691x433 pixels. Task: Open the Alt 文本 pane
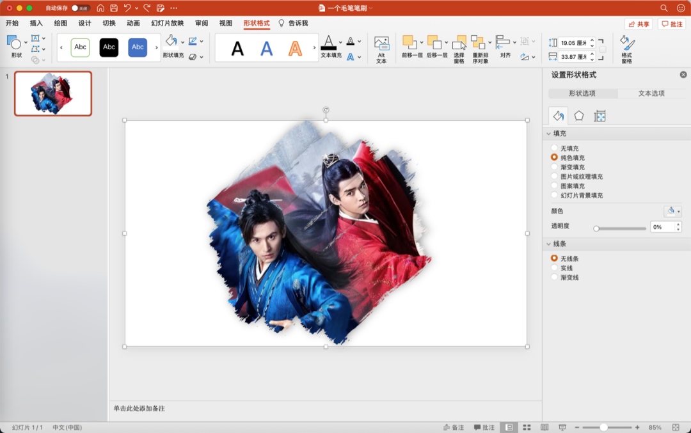click(x=381, y=50)
